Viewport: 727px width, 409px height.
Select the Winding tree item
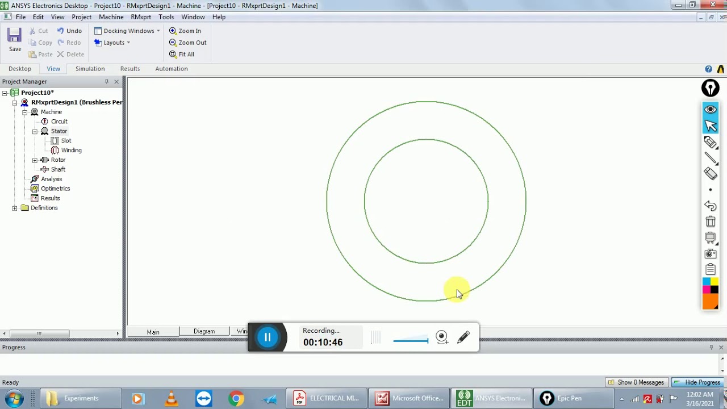pyautogui.click(x=72, y=151)
